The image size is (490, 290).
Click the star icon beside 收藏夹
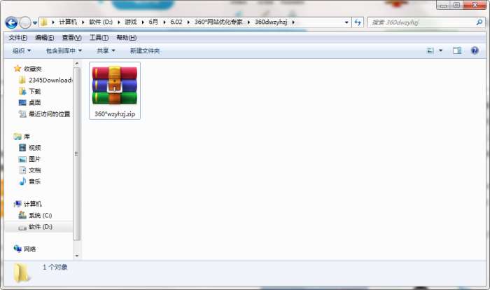(x=17, y=69)
